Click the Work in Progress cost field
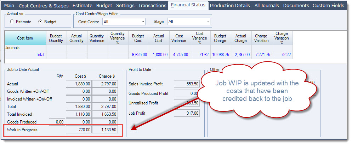Image resolution: width=352 pixels, height=145 pixels. click(79, 130)
